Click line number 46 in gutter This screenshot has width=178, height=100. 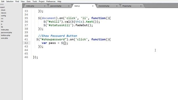click(x=26, y=57)
